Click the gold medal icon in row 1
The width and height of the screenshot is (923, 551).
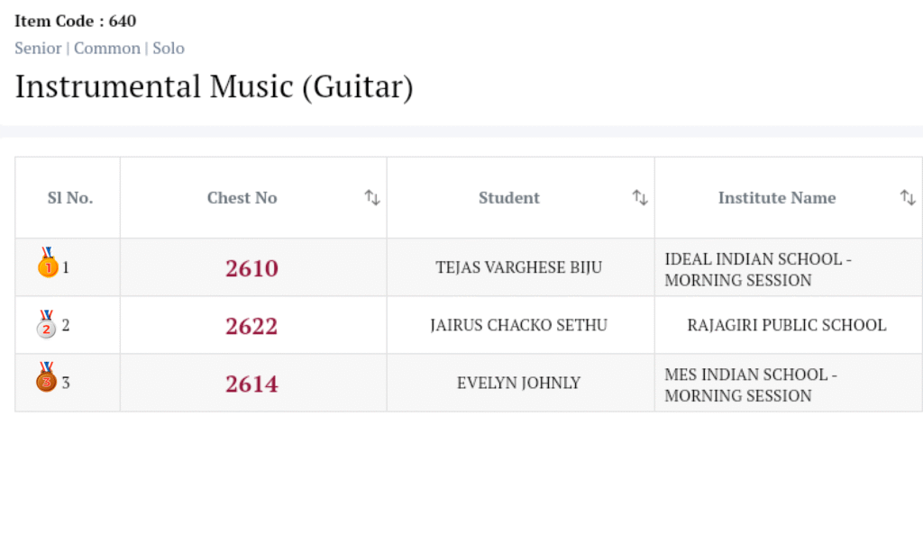(x=47, y=264)
